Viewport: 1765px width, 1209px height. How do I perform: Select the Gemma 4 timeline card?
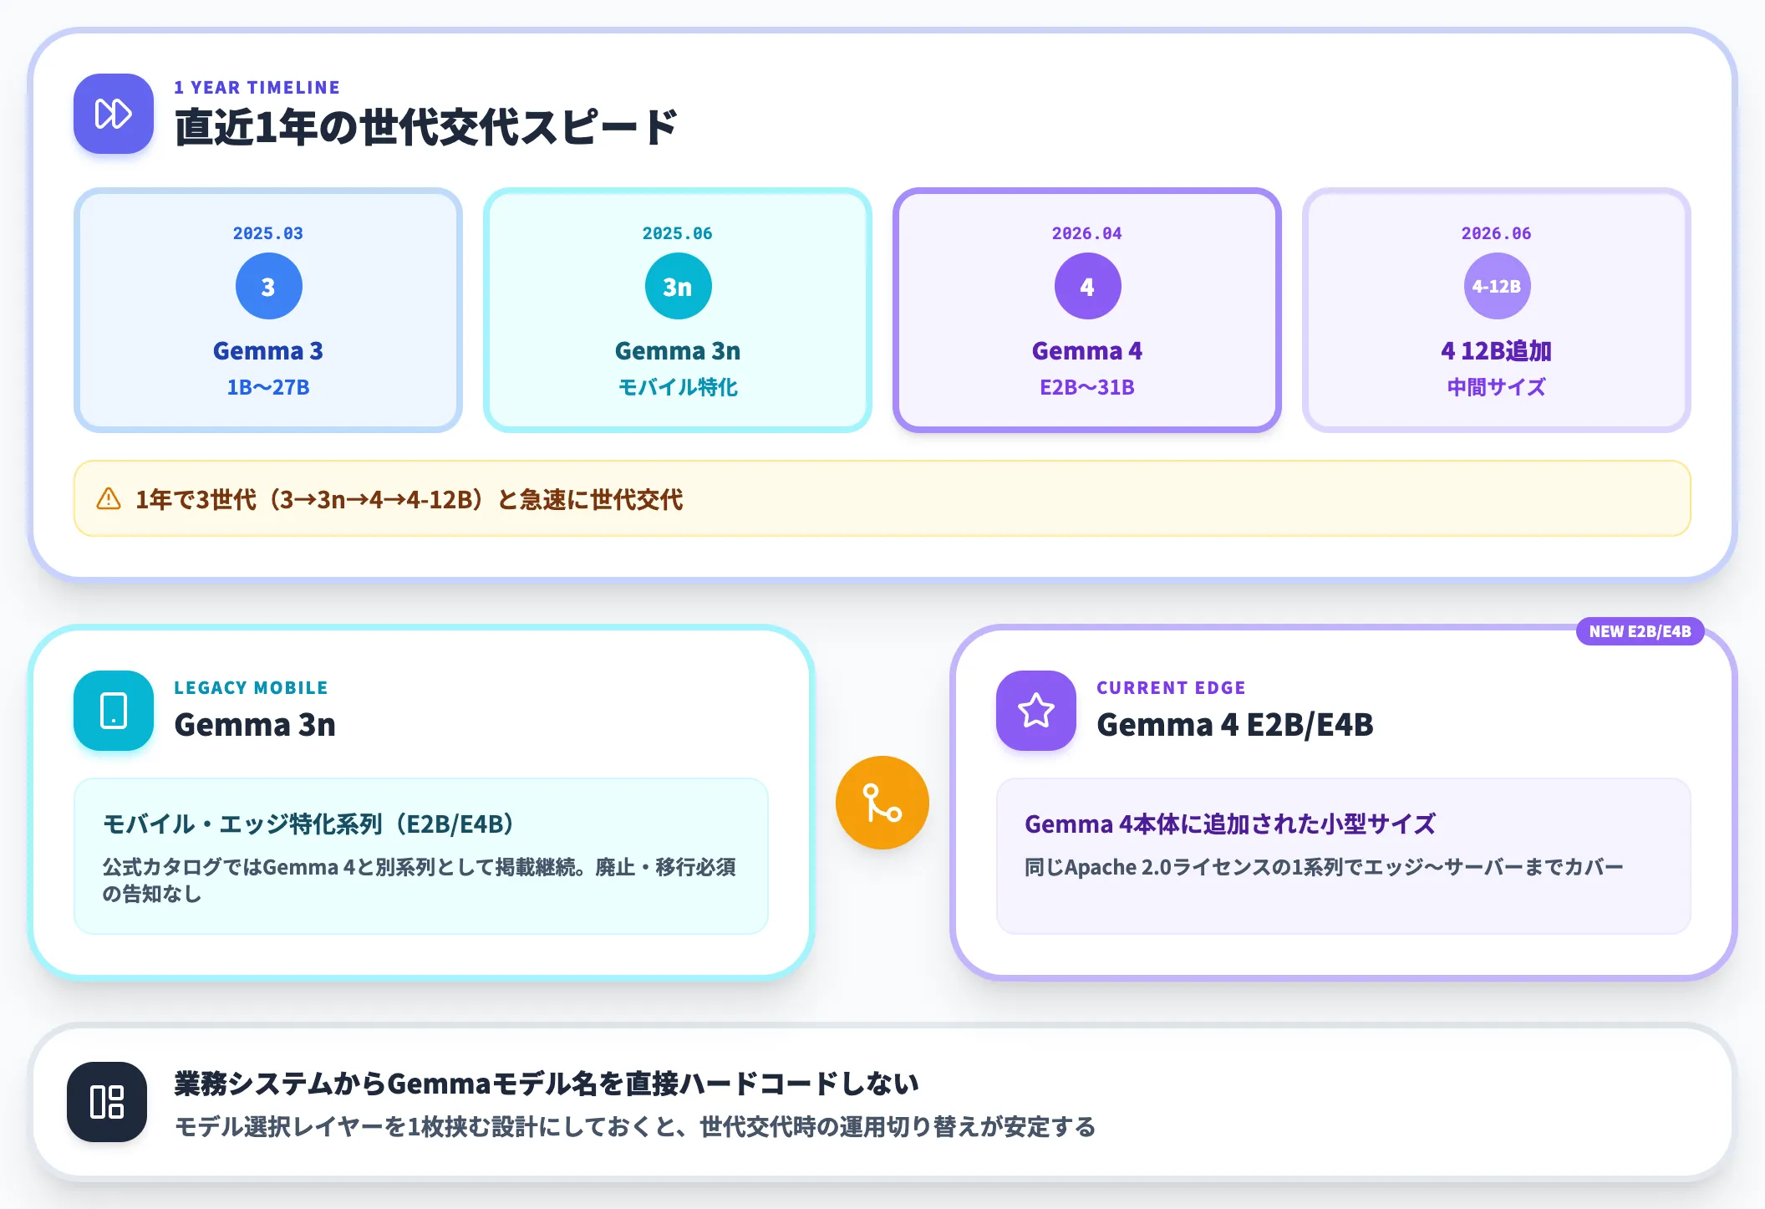pos(1087,310)
